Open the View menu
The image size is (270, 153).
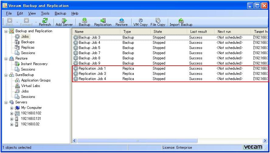pyautogui.click(x=32, y=13)
